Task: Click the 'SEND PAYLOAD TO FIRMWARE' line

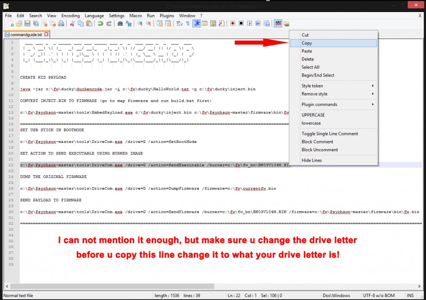Action: click(51, 200)
